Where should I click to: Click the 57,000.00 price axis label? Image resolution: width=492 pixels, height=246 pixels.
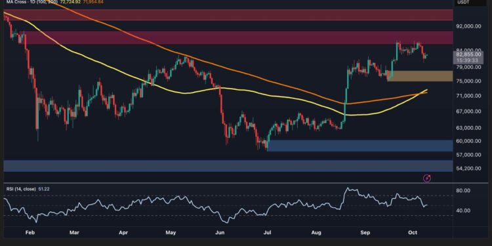click(x=468, y=155)
